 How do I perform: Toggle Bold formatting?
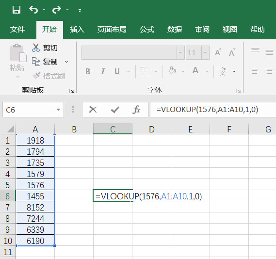tap(88, 71)
